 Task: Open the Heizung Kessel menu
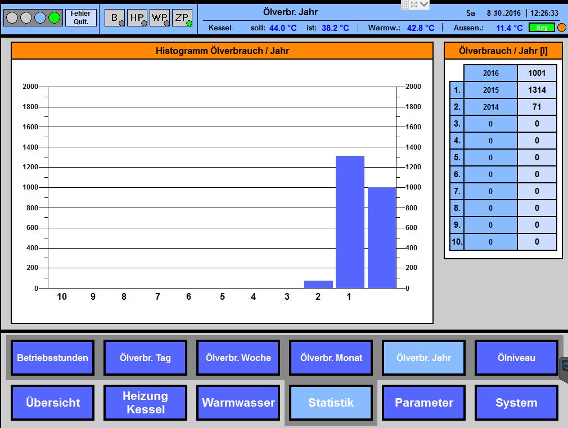click(145, 403)
